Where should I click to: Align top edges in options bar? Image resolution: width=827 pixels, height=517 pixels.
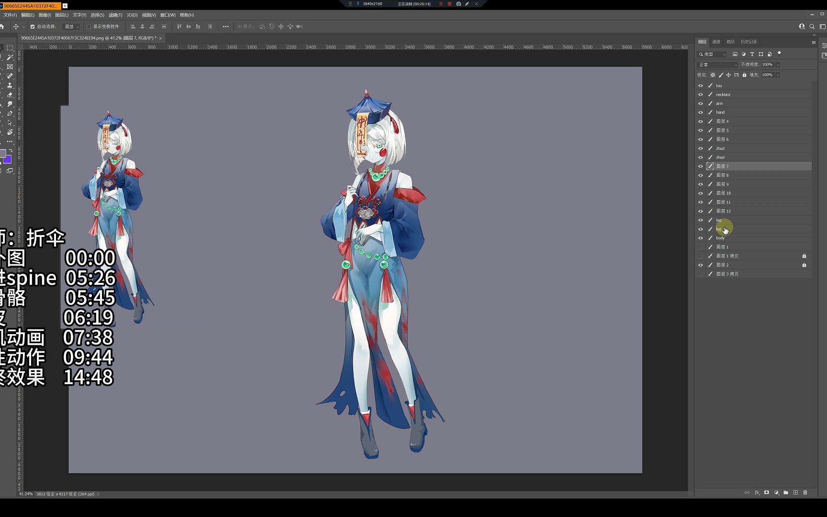(x=179, y=27)
